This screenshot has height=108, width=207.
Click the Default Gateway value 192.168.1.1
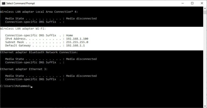75,45
